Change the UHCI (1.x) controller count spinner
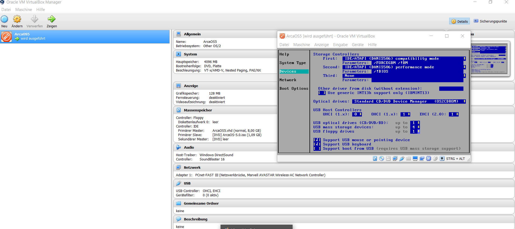Image resolution: width=515 pixels, height=229 pixels. (357, 114)
